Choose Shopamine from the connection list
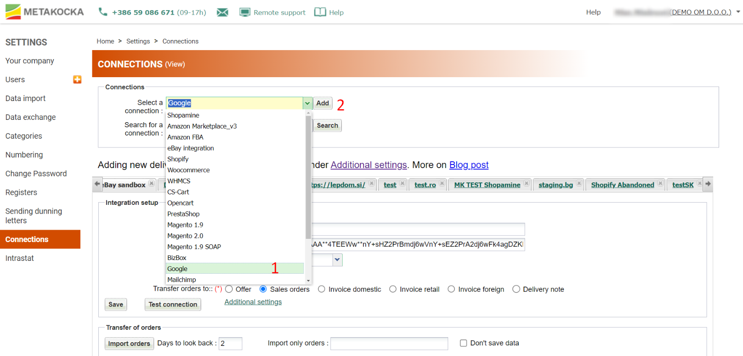This screenshot has height=356, width=743. pos(235,115)
